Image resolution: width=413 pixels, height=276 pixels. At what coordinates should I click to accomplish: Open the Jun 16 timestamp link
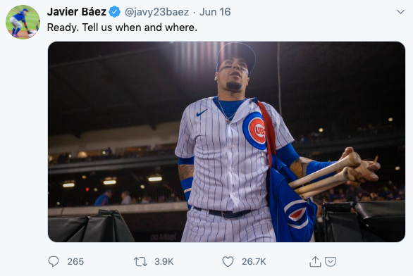click(215, 12)
